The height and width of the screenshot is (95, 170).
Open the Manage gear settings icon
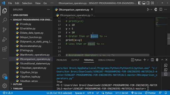click(5, 86)
